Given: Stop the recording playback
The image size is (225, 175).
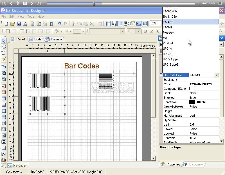Looking at the screenshot, I should [x=25, y=3].
